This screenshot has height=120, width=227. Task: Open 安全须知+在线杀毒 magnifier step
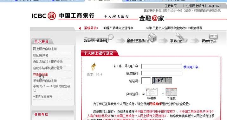tap(99, 39)
